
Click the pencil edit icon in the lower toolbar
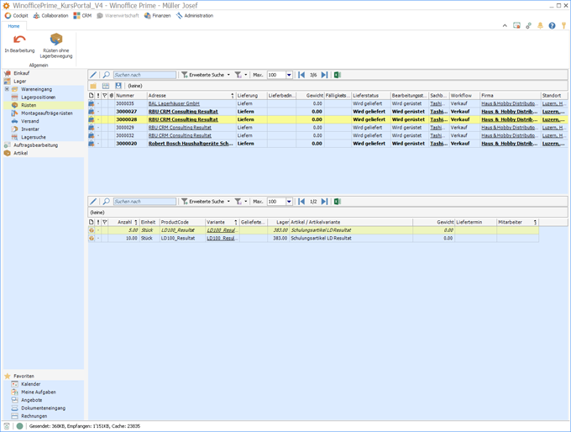93,201
